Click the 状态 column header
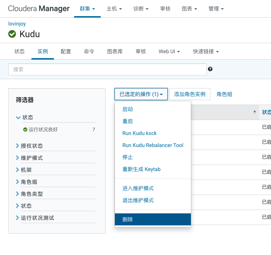The width and height of the screenshot is (271, 255). [267, 112]
